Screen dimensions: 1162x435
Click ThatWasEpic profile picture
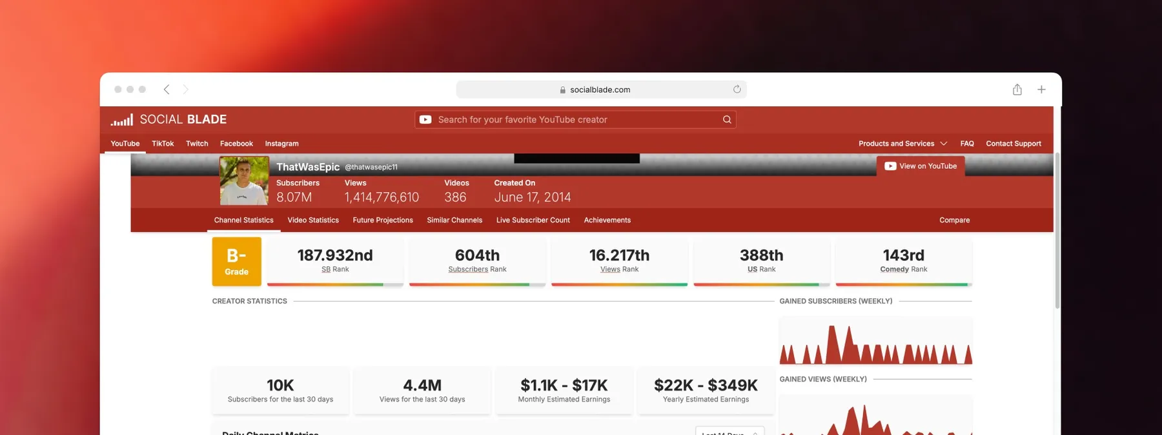coord(244,181)
